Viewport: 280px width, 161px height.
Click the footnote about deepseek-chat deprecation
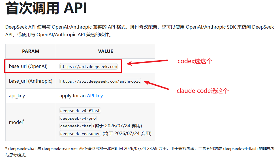140,152
